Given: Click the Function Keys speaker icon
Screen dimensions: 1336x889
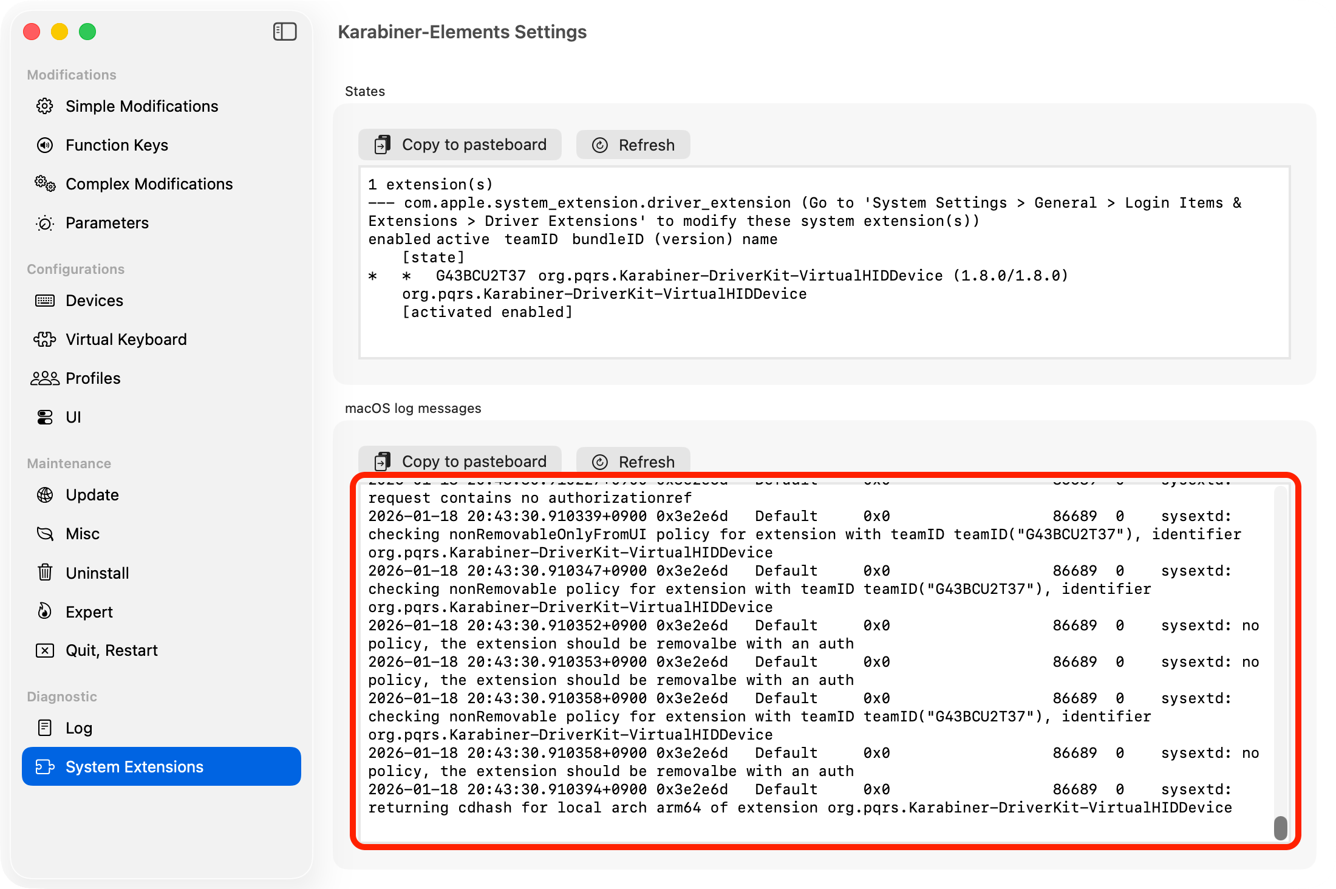Looking at the screenshot, I should click(45, 145).
